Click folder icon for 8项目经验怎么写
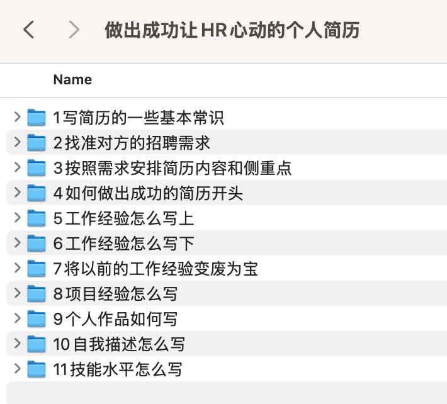 click(37, 294)
